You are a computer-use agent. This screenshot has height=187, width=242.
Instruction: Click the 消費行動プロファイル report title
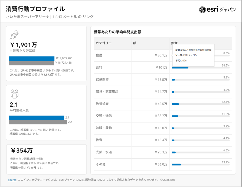(35, 9)
